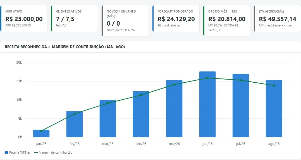301x160 pixels.
Task: Click the 8k y-axis label
Action: pos(20,119)
